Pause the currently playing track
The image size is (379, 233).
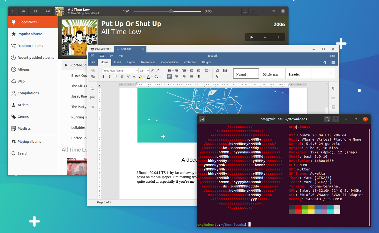point(35,11)
